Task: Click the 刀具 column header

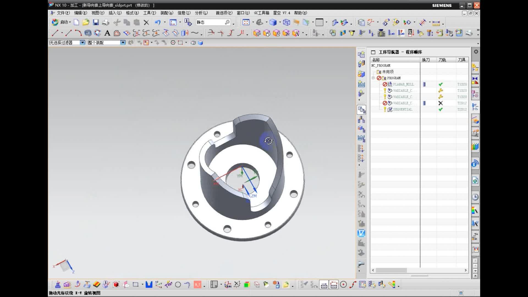Action: [x=462, y=60]
